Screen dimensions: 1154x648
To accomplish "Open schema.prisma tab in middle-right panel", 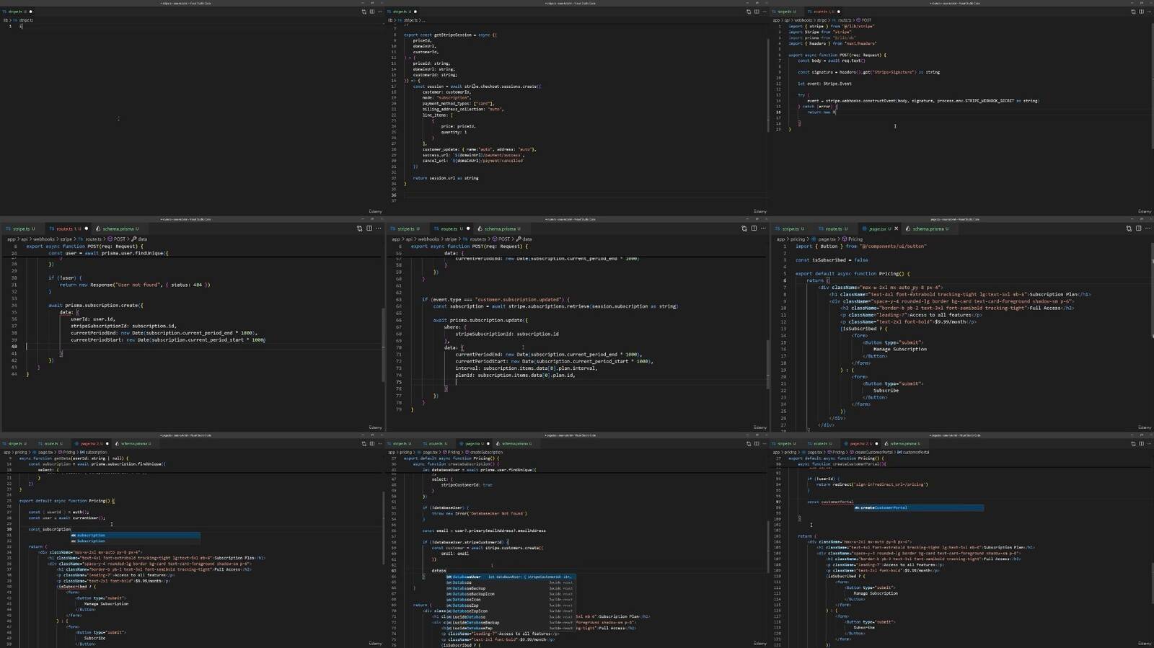I will (928, 228).
